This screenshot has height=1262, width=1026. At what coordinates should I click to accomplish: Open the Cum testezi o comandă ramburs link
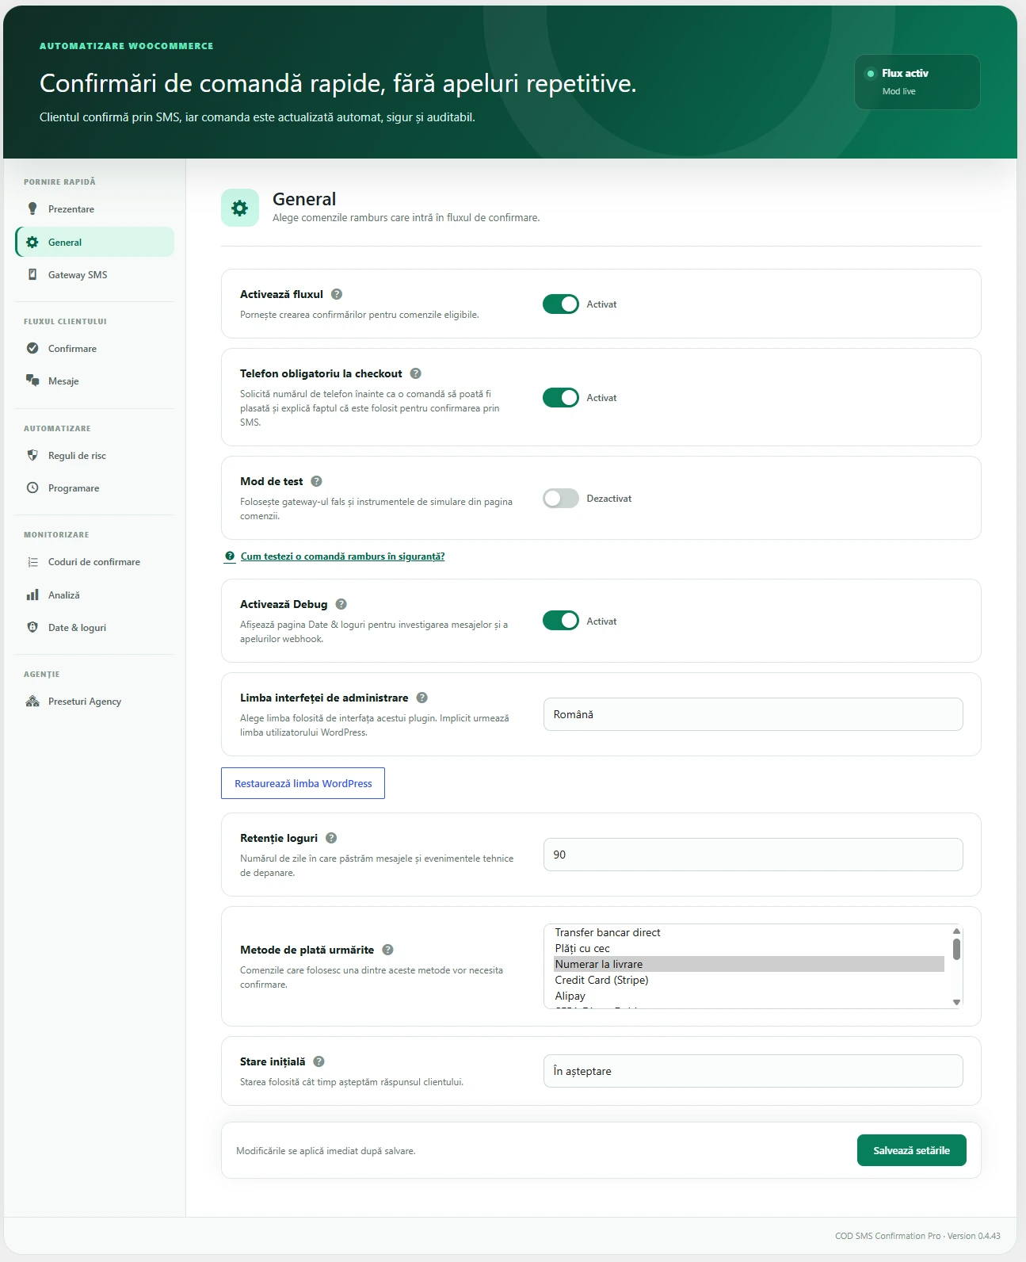342,556
